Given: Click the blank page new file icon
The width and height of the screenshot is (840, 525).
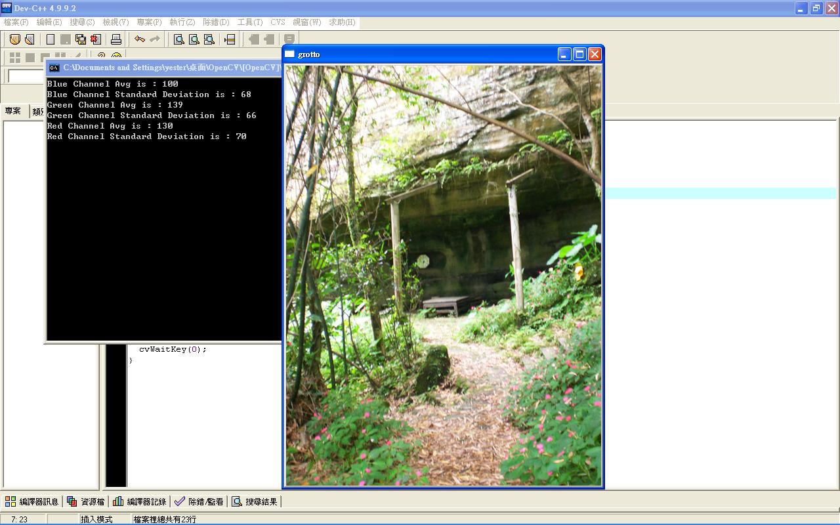Looking at the screenshot, I should tap(51, 39).
